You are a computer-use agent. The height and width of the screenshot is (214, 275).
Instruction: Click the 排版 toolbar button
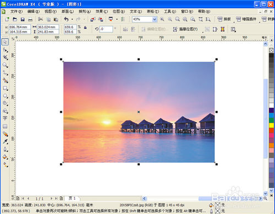click(x=224, y=19)
